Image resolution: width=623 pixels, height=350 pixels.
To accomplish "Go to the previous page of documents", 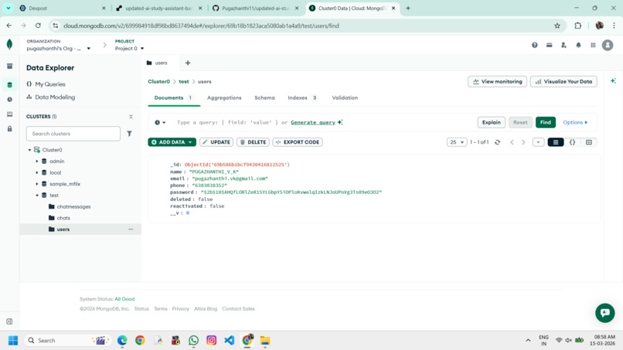I will point(512,142).
